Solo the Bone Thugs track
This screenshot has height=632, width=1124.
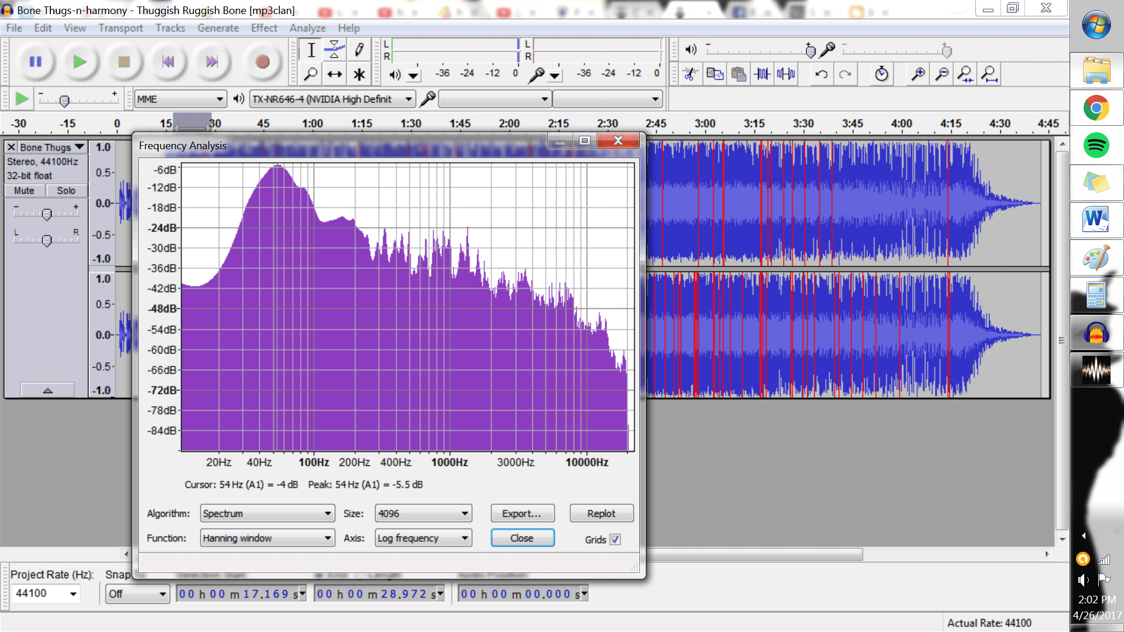66,191
